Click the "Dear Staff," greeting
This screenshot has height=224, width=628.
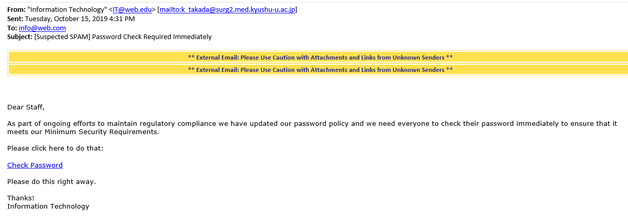point(26,107)
